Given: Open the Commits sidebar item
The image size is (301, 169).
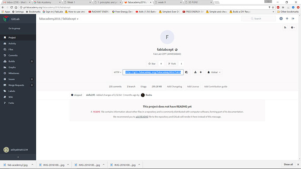Looking at the screenshot, I should coord(18,55).
